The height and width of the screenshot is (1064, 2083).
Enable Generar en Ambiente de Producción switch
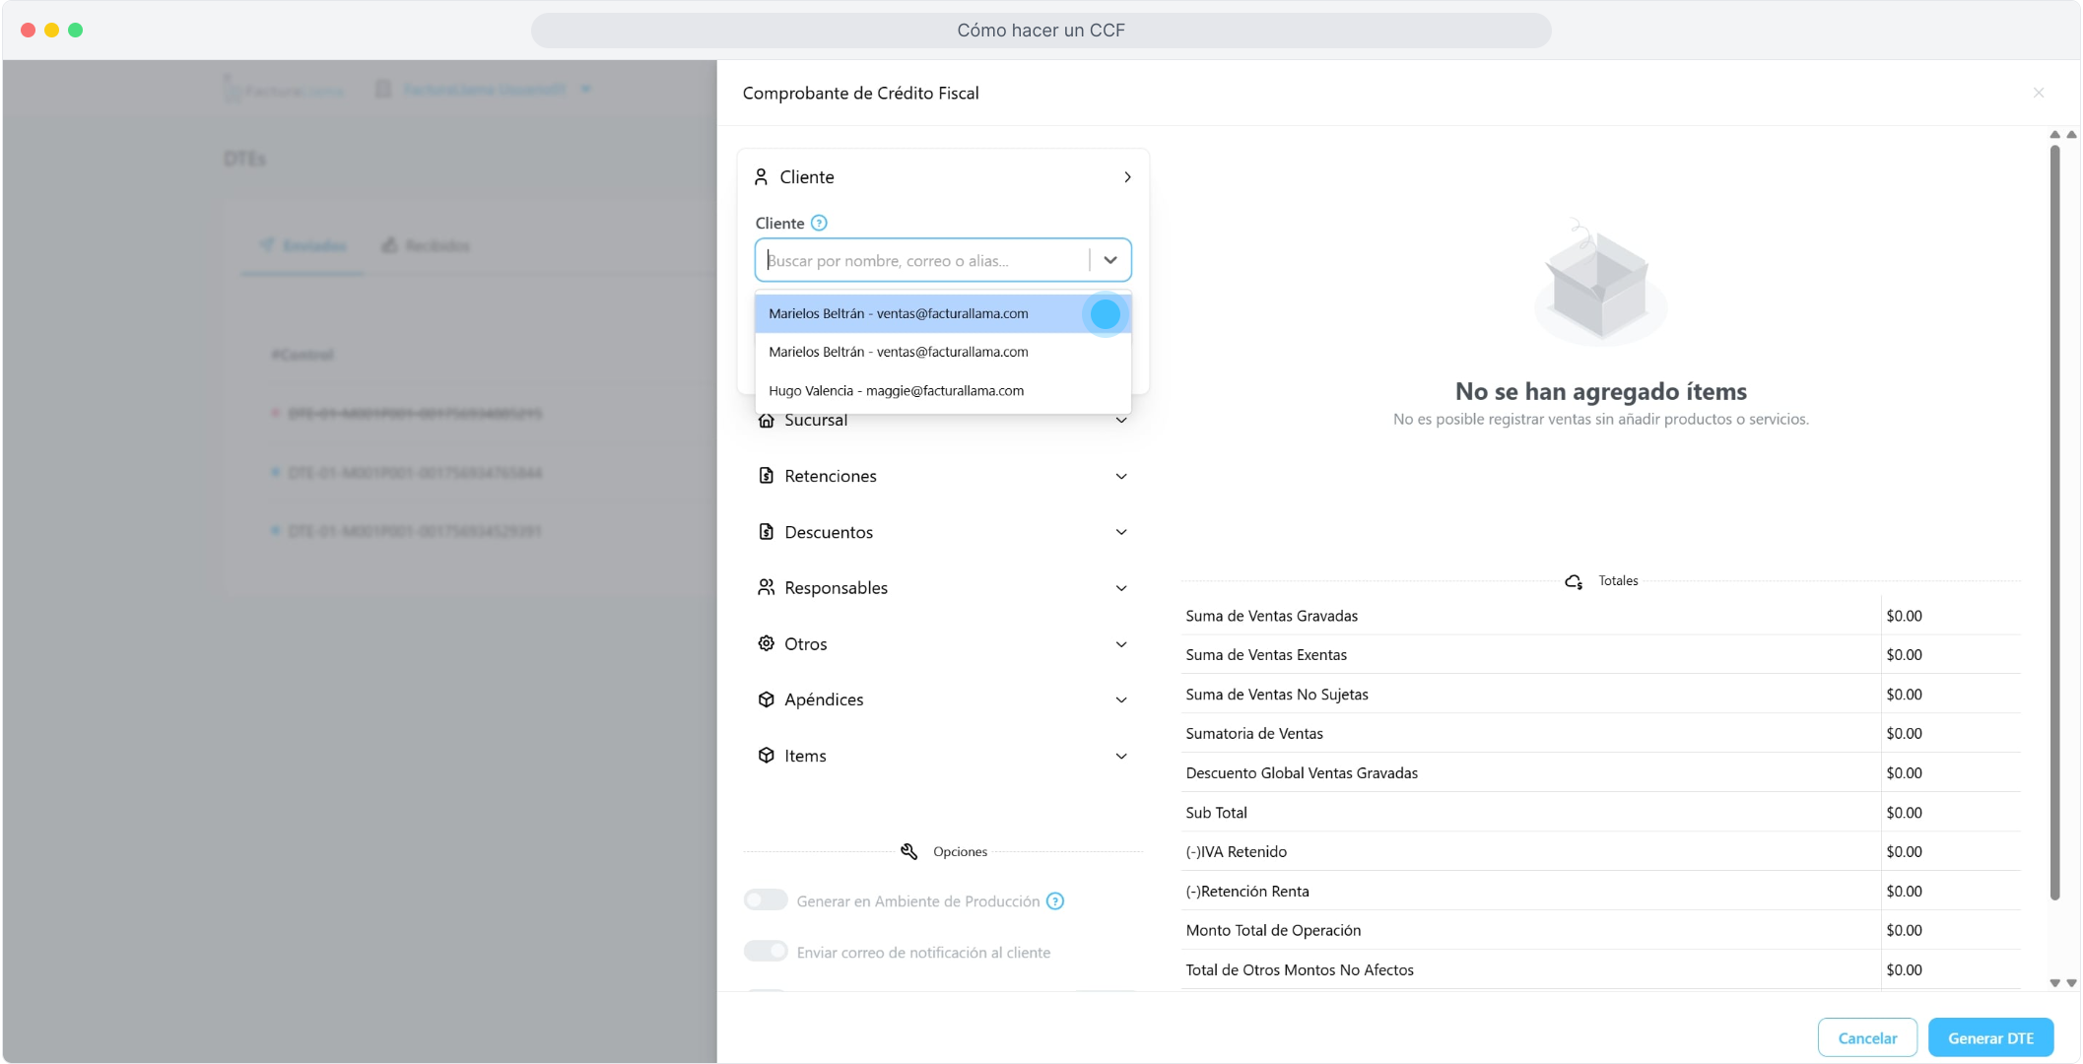766,900
